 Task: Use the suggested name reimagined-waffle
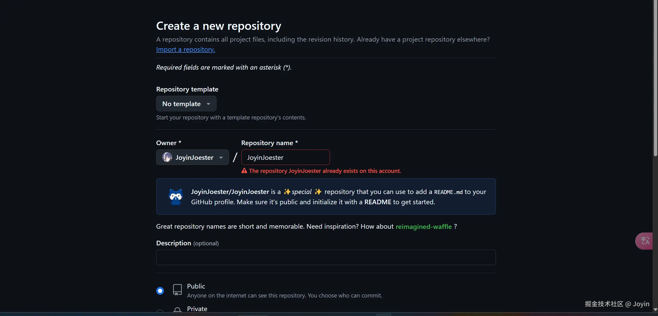(424, 227)
